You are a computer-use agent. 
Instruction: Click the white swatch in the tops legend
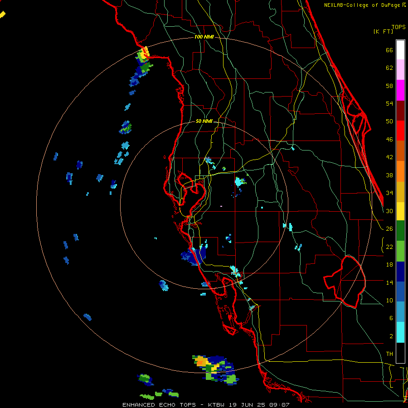[x=400, y=50]
